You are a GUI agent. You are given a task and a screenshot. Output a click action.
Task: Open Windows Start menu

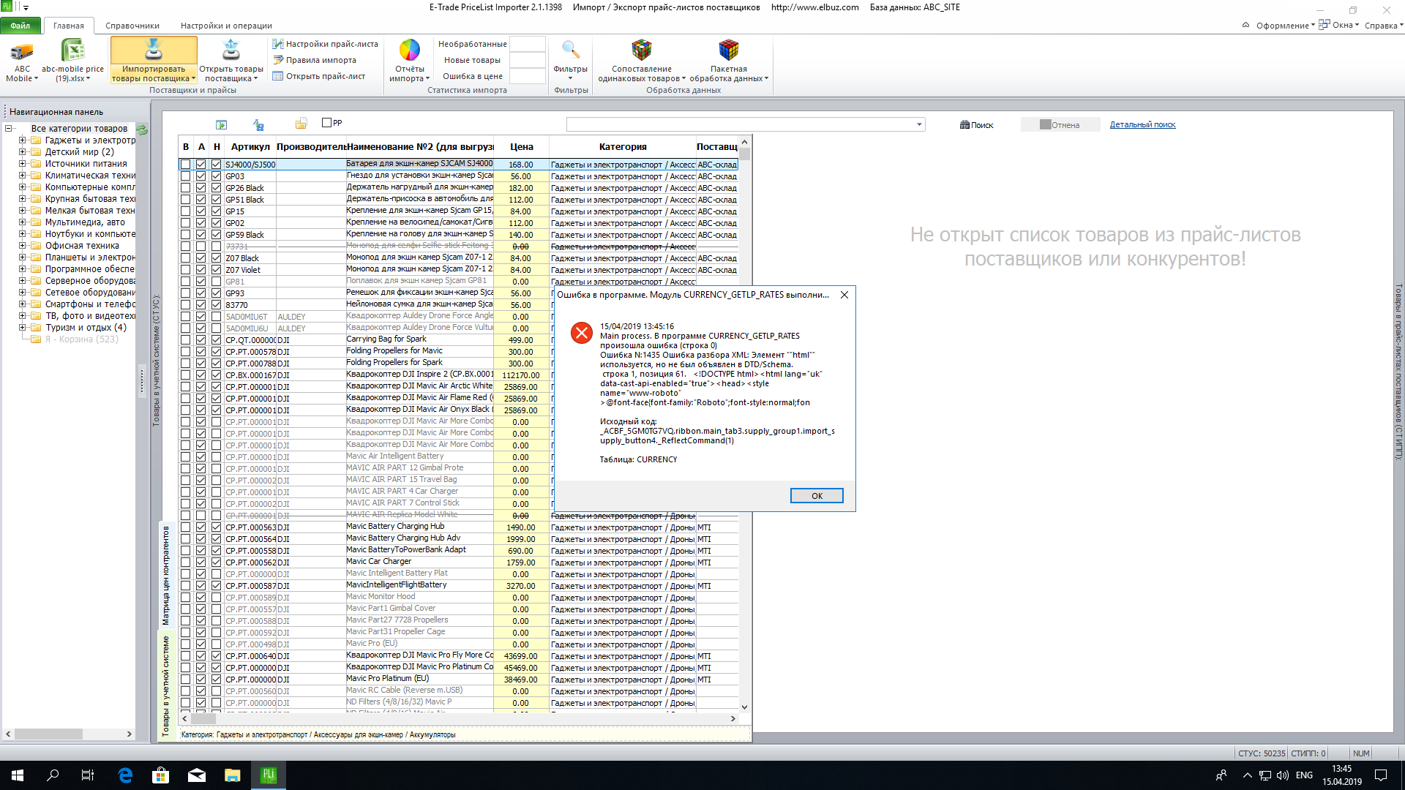tap(18, 775)
